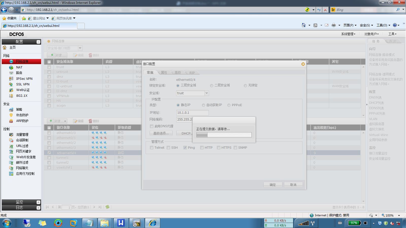Toggle the Ping management checkbox

click(x=185, y=148)
